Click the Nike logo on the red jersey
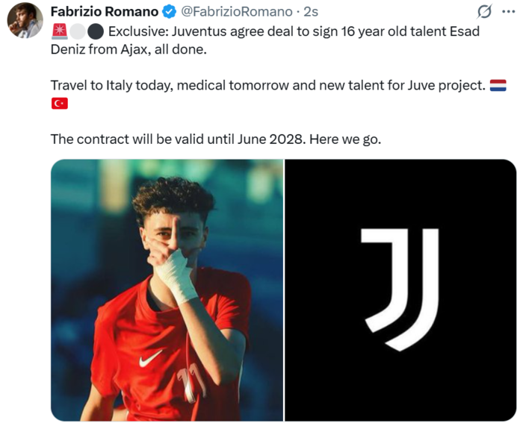The image size is (523, 426). [151, 360]
